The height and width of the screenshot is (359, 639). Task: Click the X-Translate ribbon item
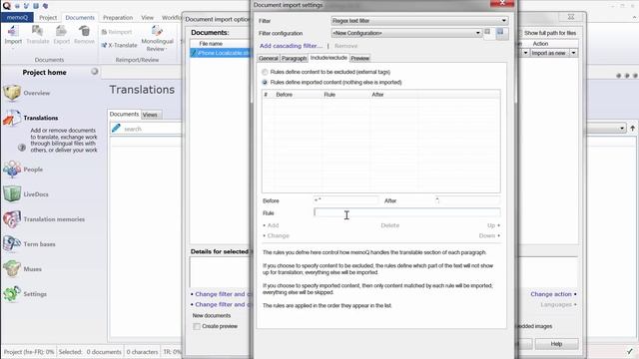click(x=120, y=45)
